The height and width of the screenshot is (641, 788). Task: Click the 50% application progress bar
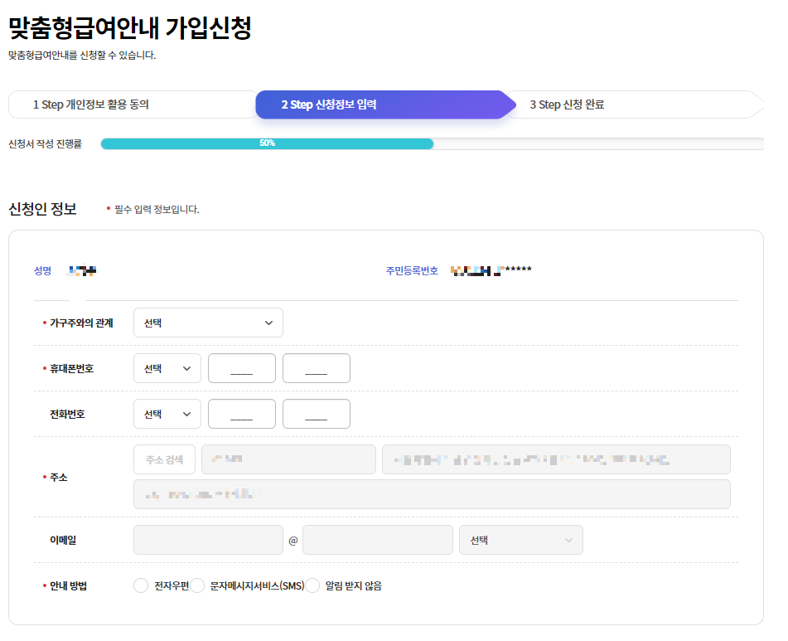click(267, 143)
